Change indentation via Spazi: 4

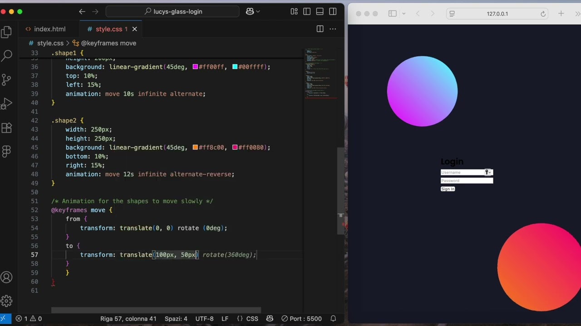(x=176, y=319)
